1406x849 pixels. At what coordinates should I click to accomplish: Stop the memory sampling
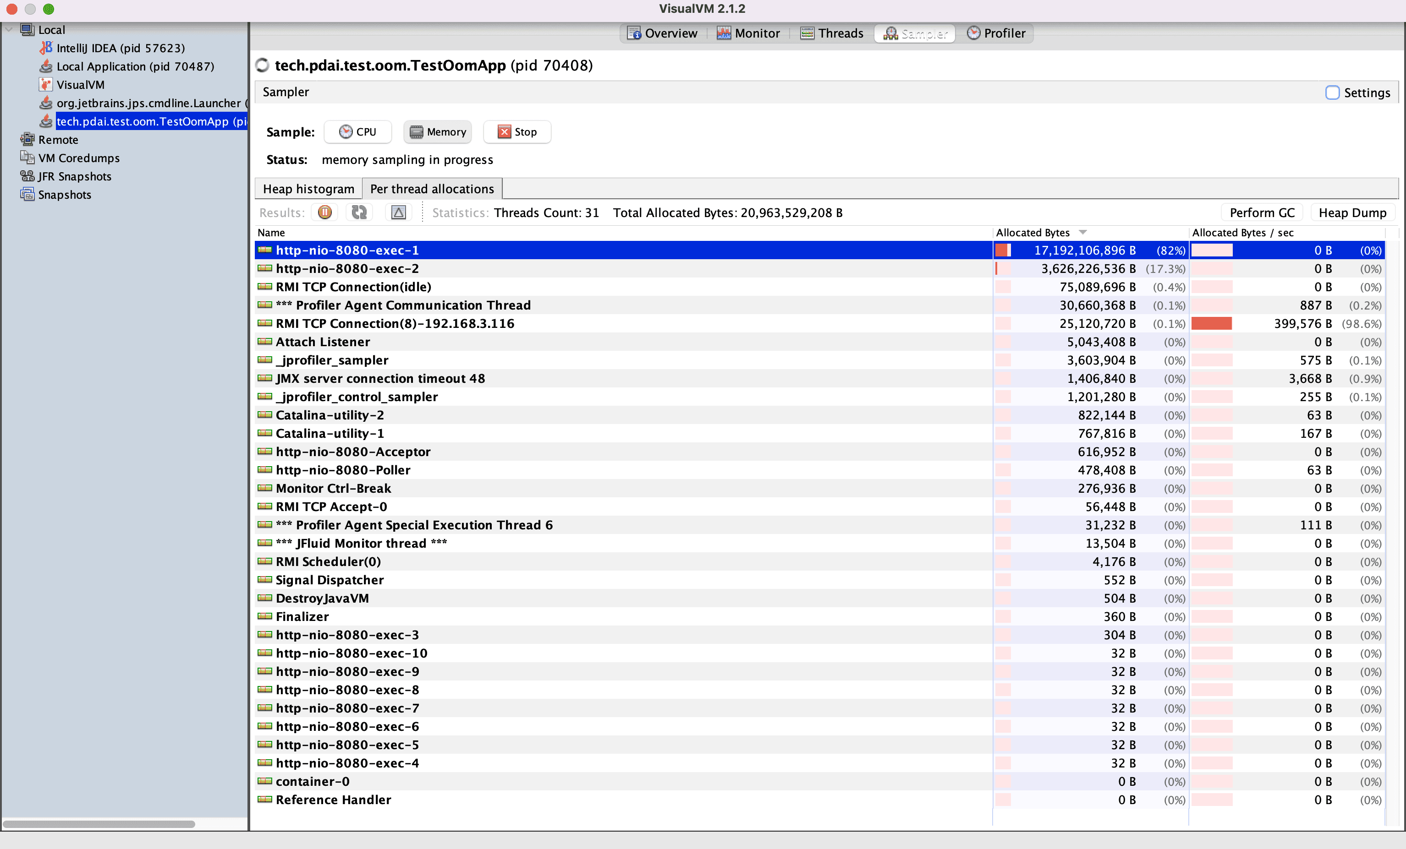516,132
